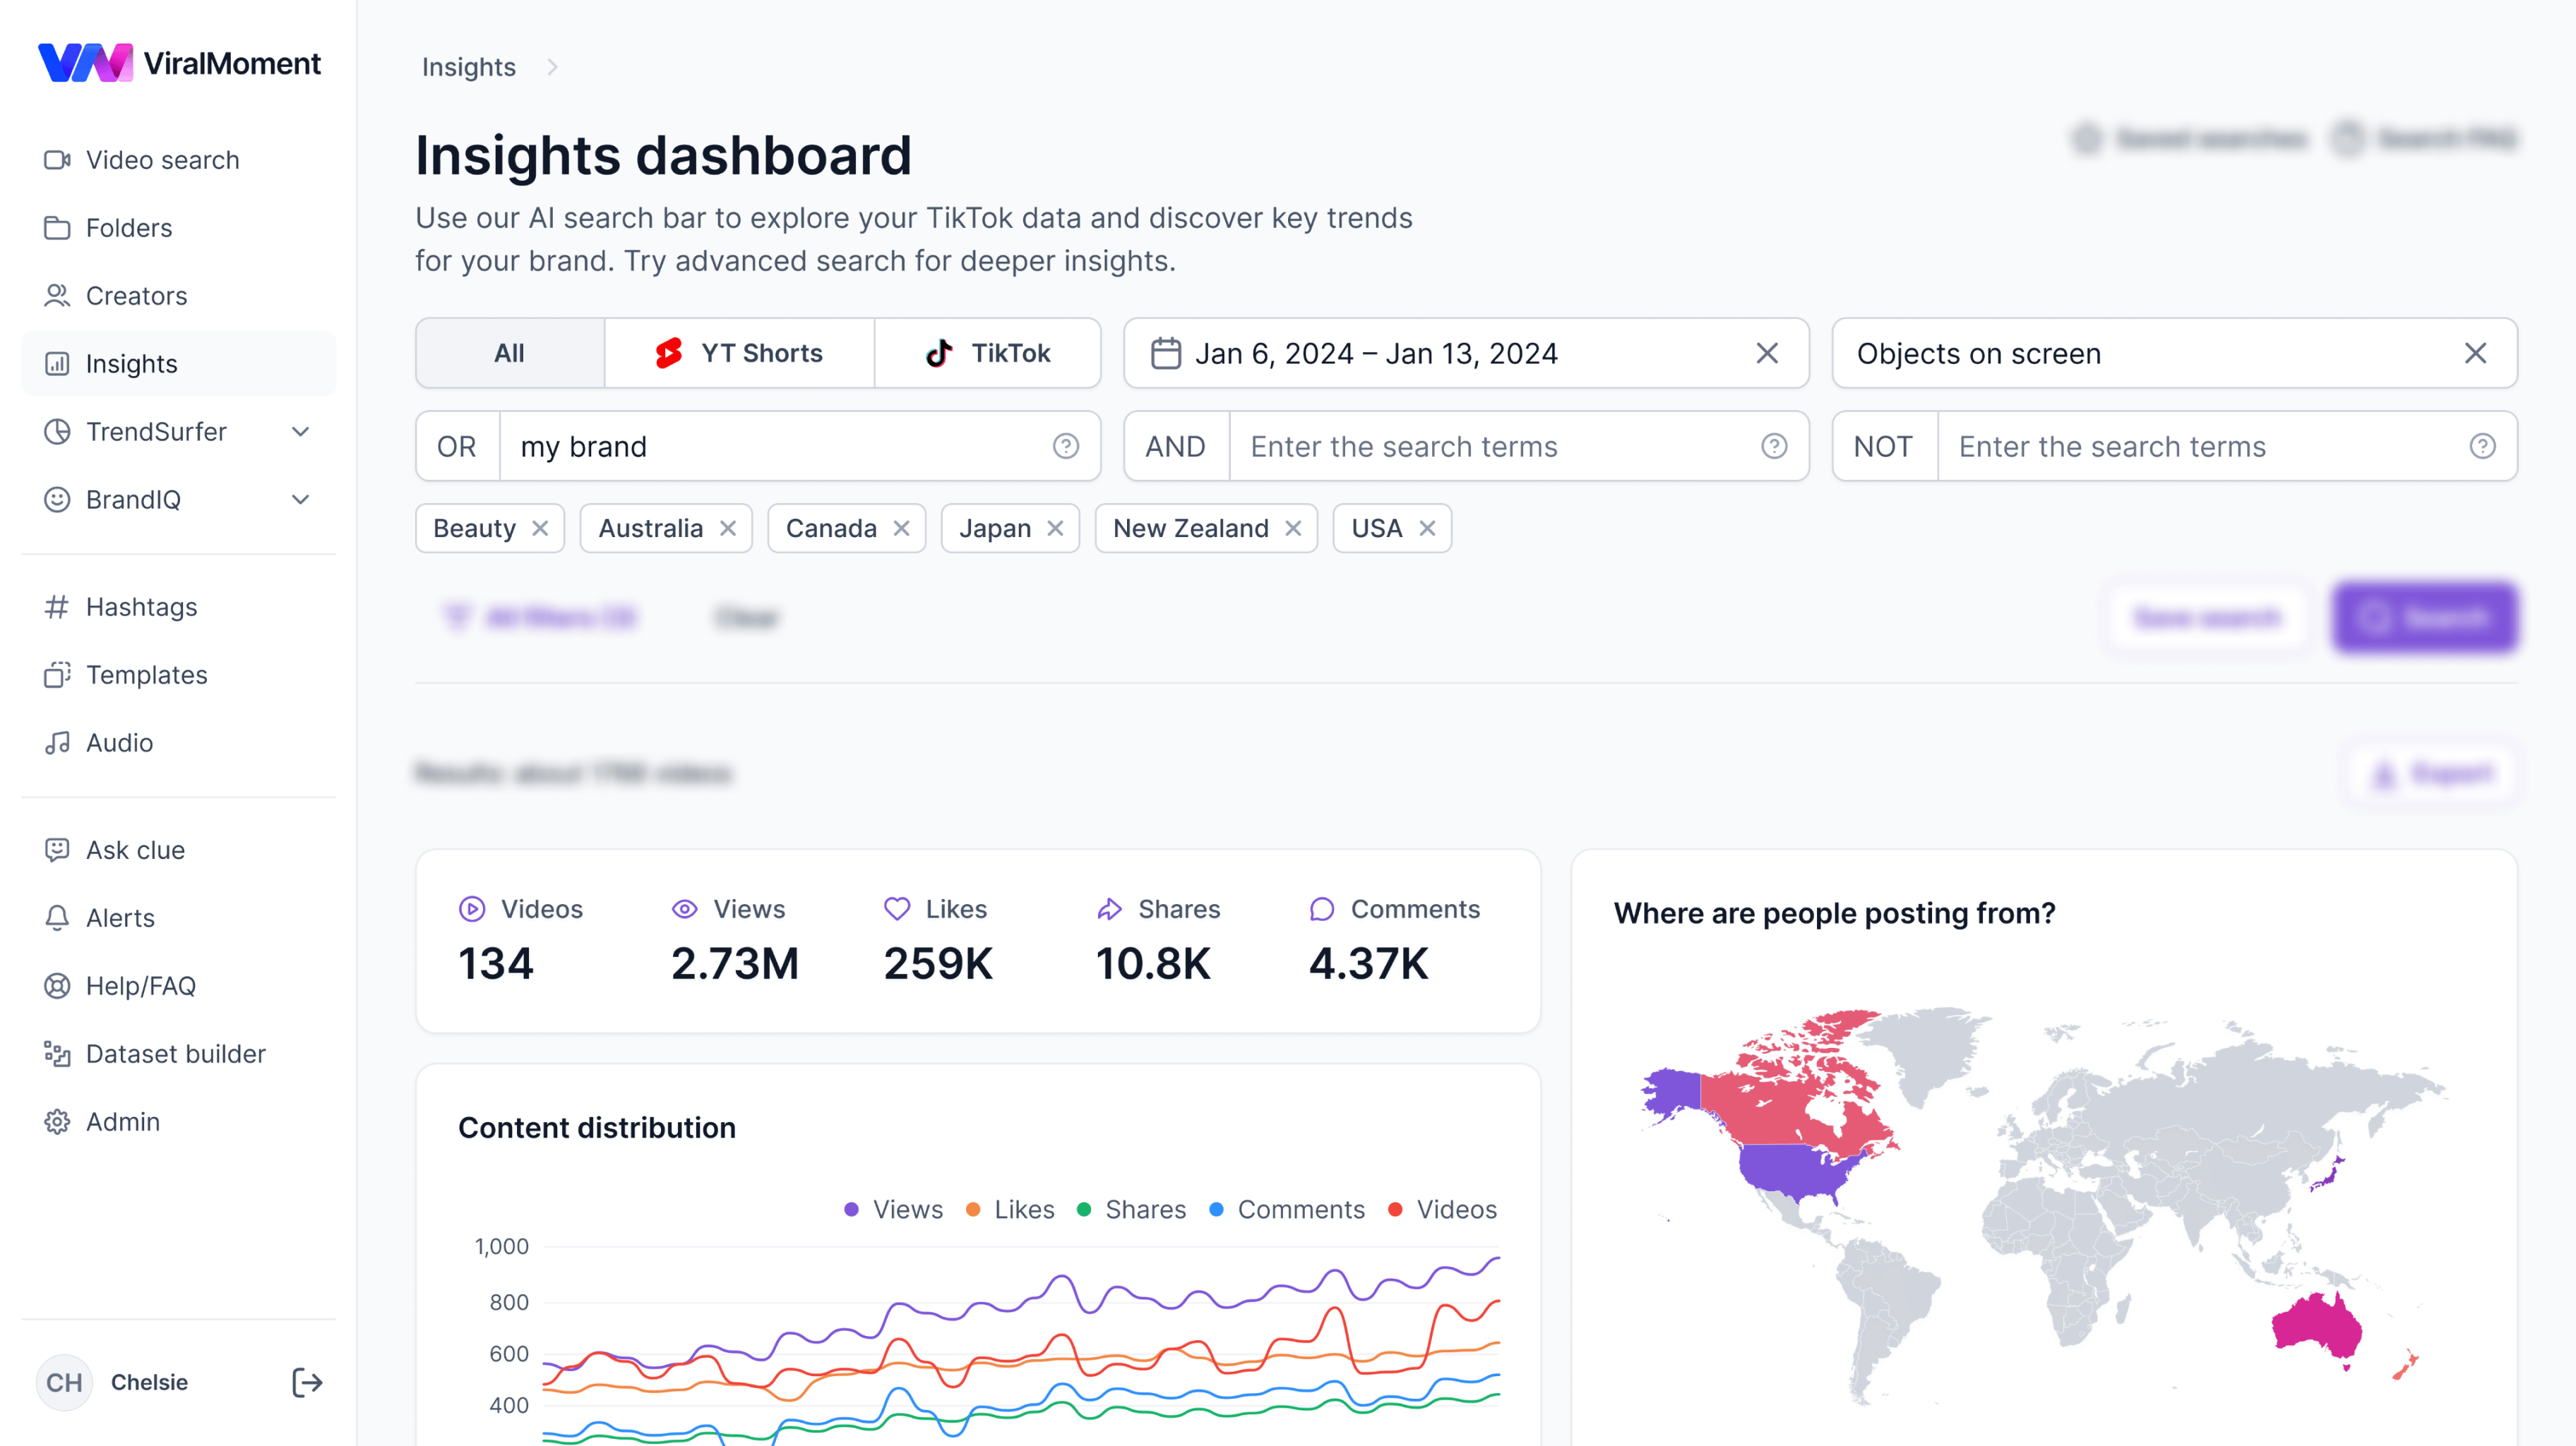Click the Clear filters button
The height and width of the screenshot is (1446, 2576).
point(747,617)
